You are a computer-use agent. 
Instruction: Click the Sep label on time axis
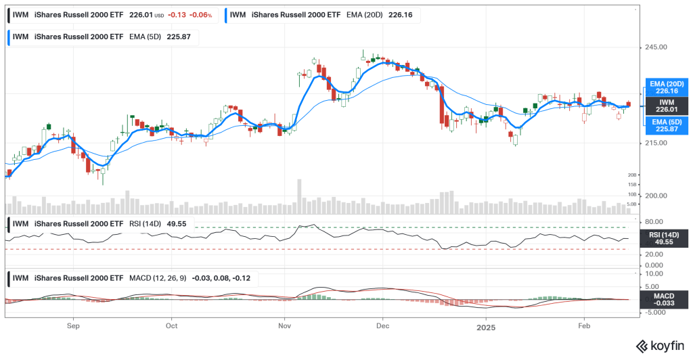pos(73,326)
